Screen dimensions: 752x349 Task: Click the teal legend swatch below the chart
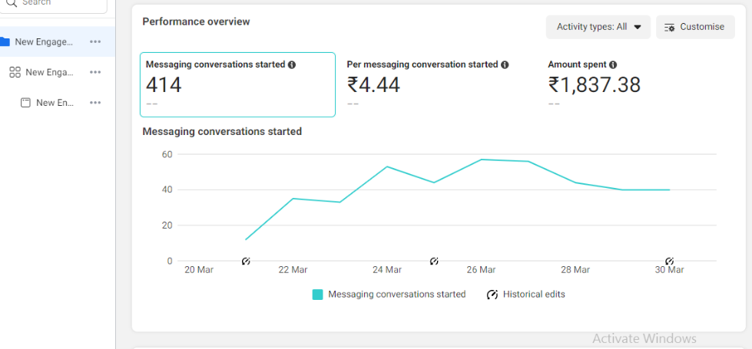coord(318,295)
